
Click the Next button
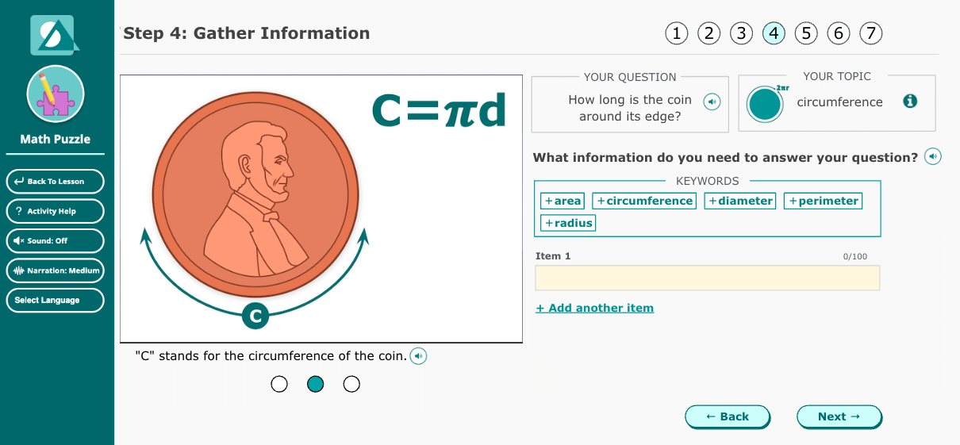coord(839,416)
